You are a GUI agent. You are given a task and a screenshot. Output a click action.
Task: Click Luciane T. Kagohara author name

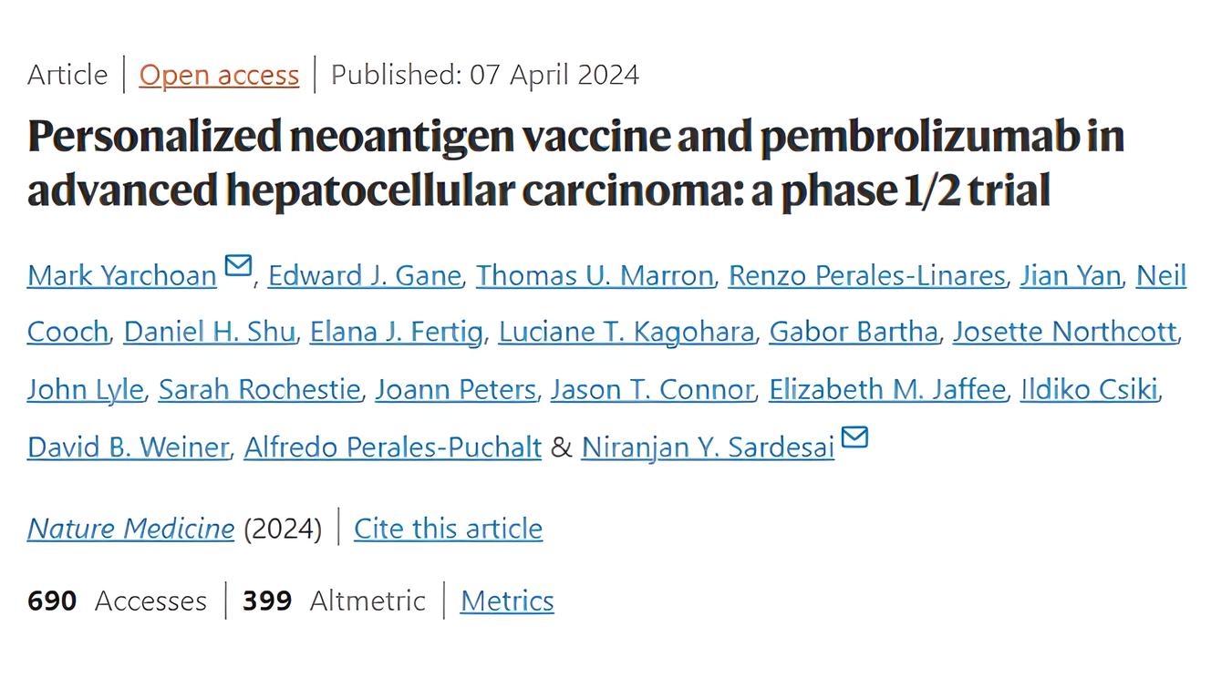(626, 333)
